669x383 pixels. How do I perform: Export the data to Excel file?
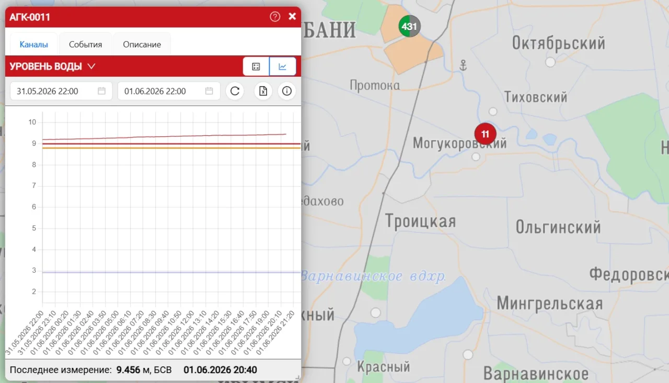coord(263,91)
